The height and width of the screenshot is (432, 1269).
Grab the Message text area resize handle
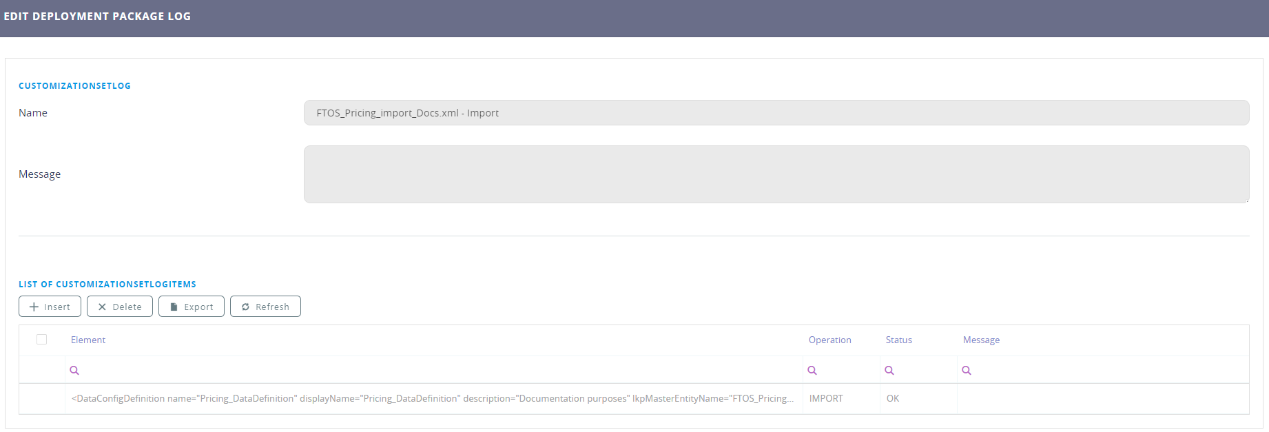[x=1246, y=200]
